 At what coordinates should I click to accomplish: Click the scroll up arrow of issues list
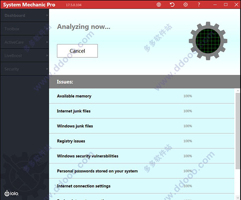tap(238, 91)
